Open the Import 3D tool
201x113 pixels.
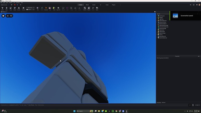point(58,8)
